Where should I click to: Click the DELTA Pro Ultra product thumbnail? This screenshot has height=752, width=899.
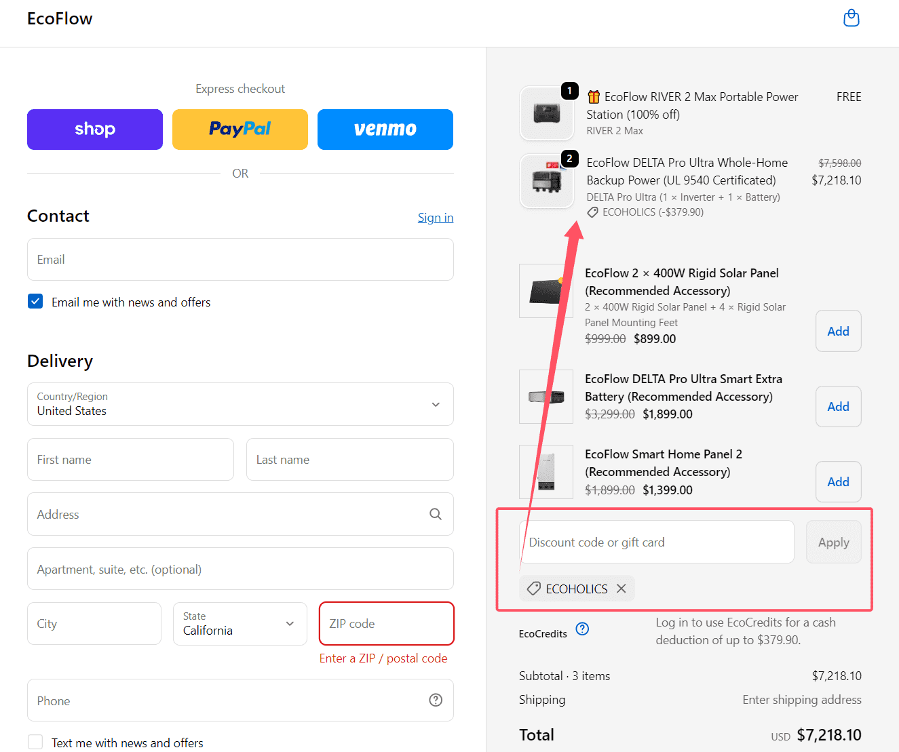(547, 181)
